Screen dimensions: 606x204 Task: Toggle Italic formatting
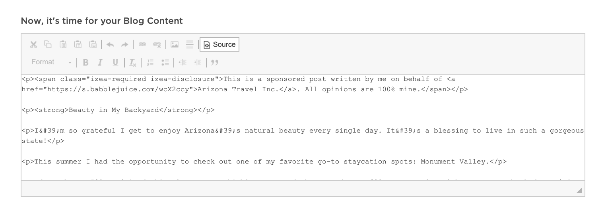pyautogui.click(x=100, y=62)
